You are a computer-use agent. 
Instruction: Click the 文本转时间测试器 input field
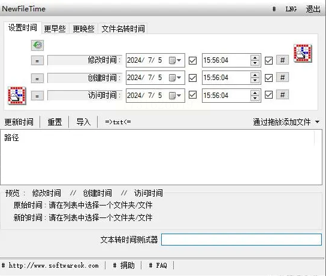click(242, 240)
